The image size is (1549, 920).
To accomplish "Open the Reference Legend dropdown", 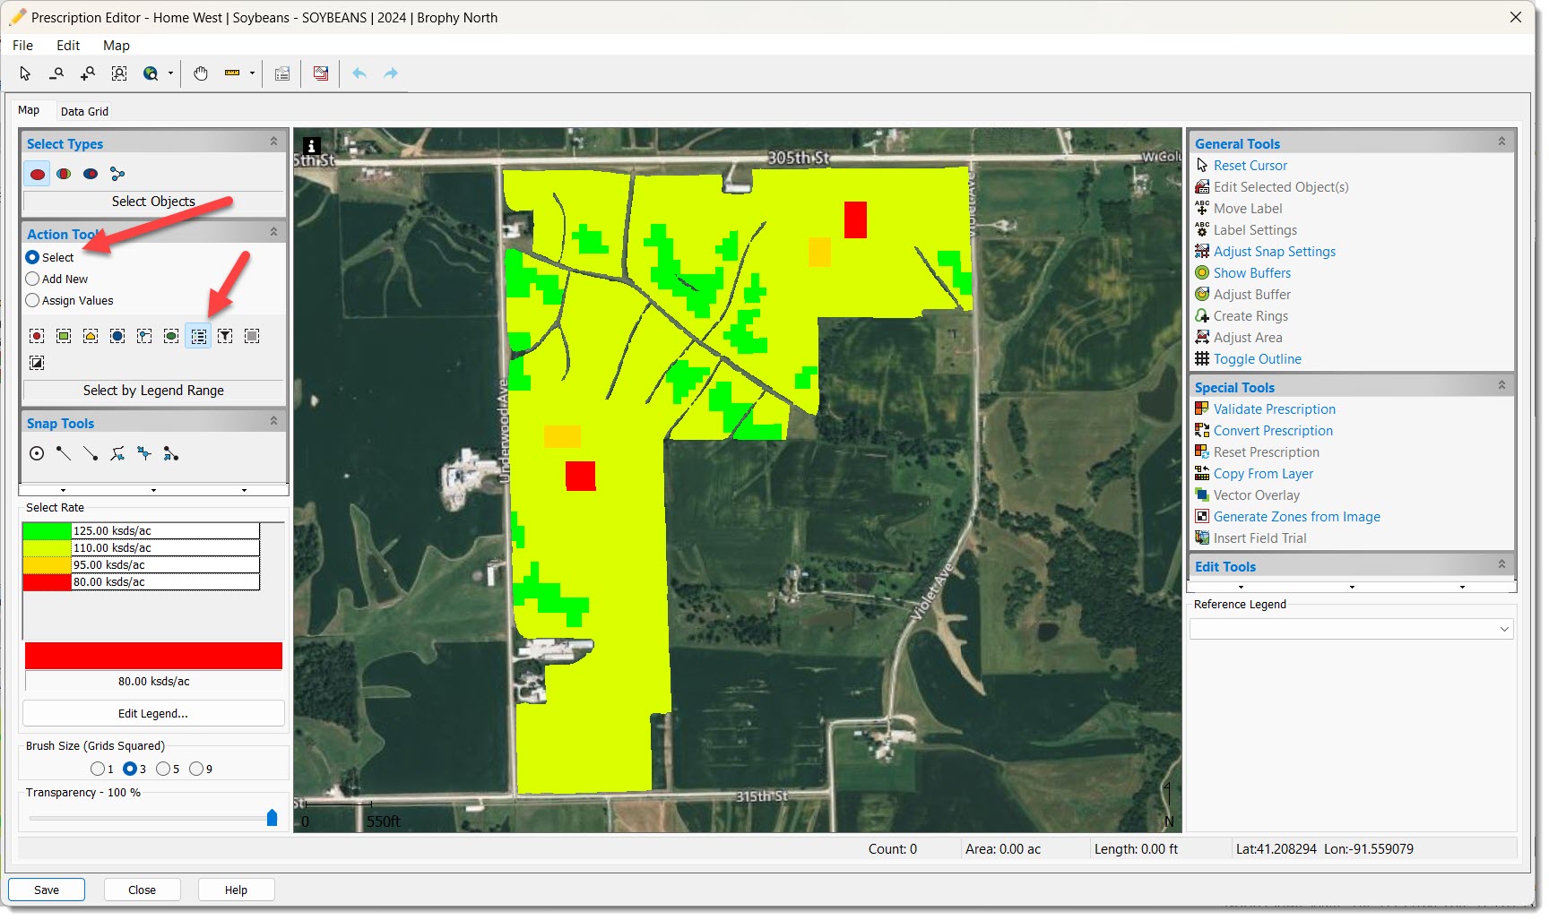I will [1503, 630].
